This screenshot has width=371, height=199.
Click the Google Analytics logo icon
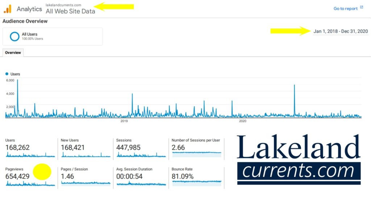tap(8, 9)
